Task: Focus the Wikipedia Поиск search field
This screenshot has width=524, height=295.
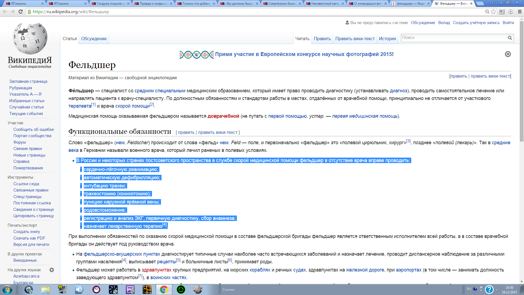Action: [x=454, y=38]
